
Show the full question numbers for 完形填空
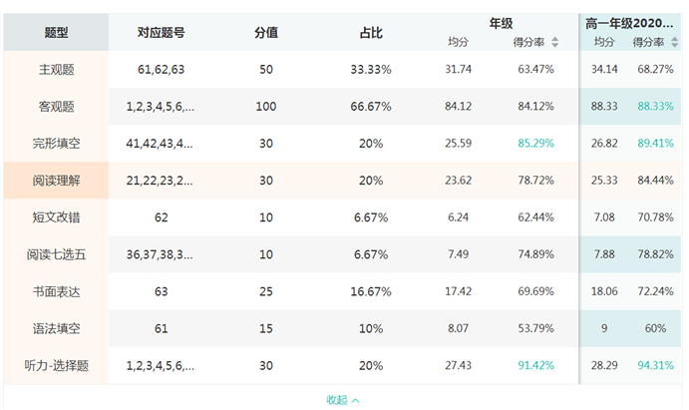click(x=161, y=144)
